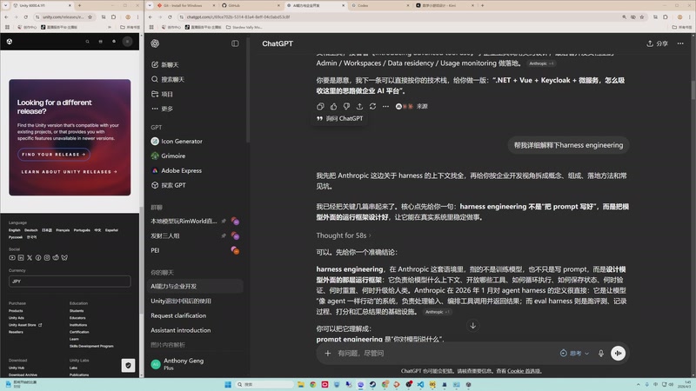Open the Stardew Valley Mods bookmarks folder
The height and width of the screenshot is (391, 696).
(244, 27)
